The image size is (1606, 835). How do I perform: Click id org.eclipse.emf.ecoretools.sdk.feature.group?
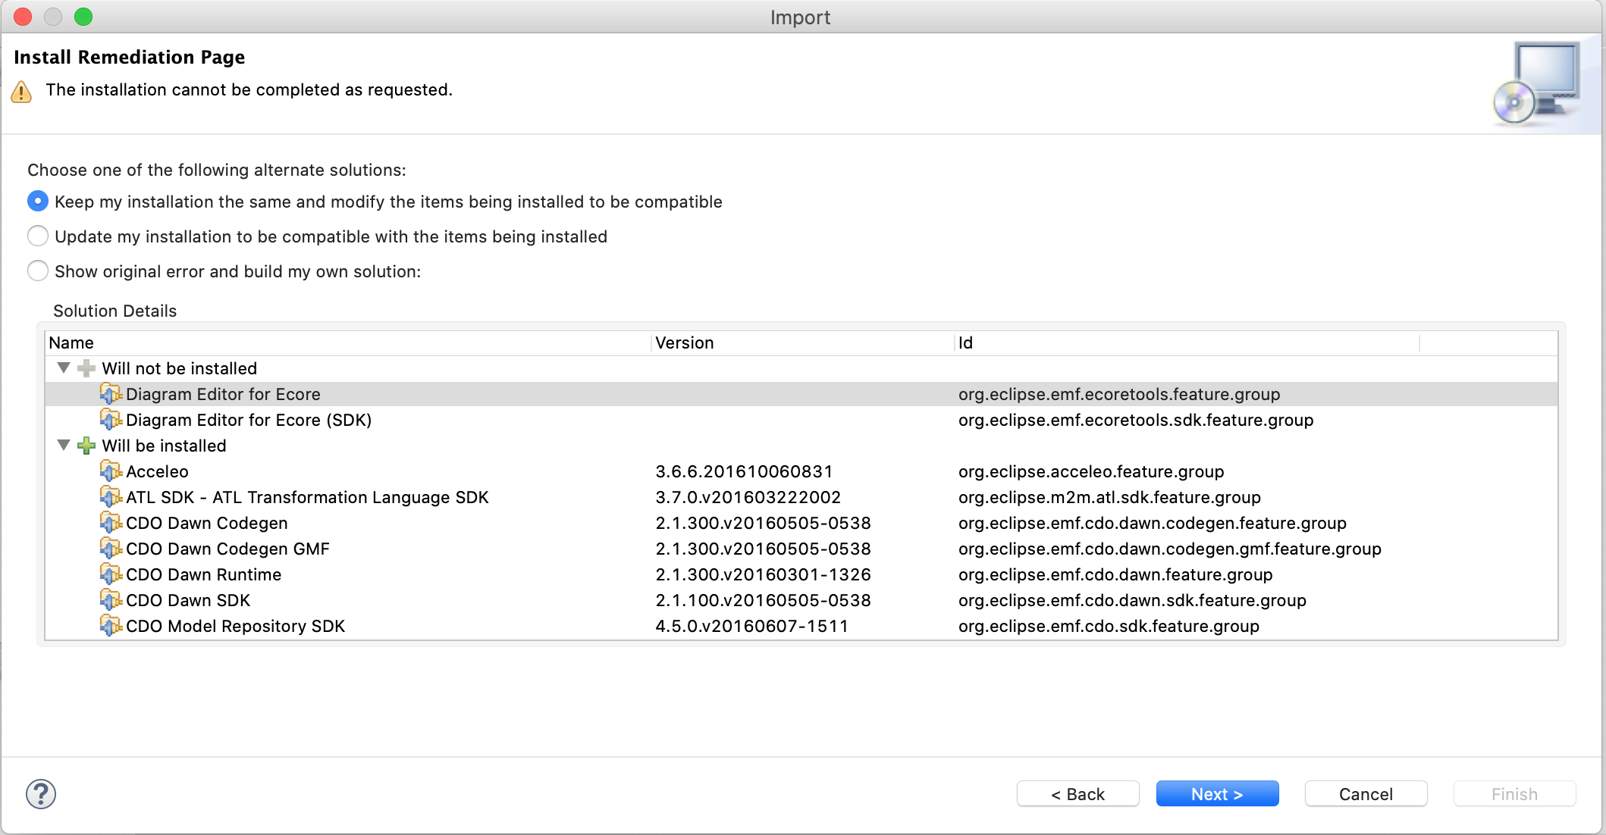[1136, 420]
